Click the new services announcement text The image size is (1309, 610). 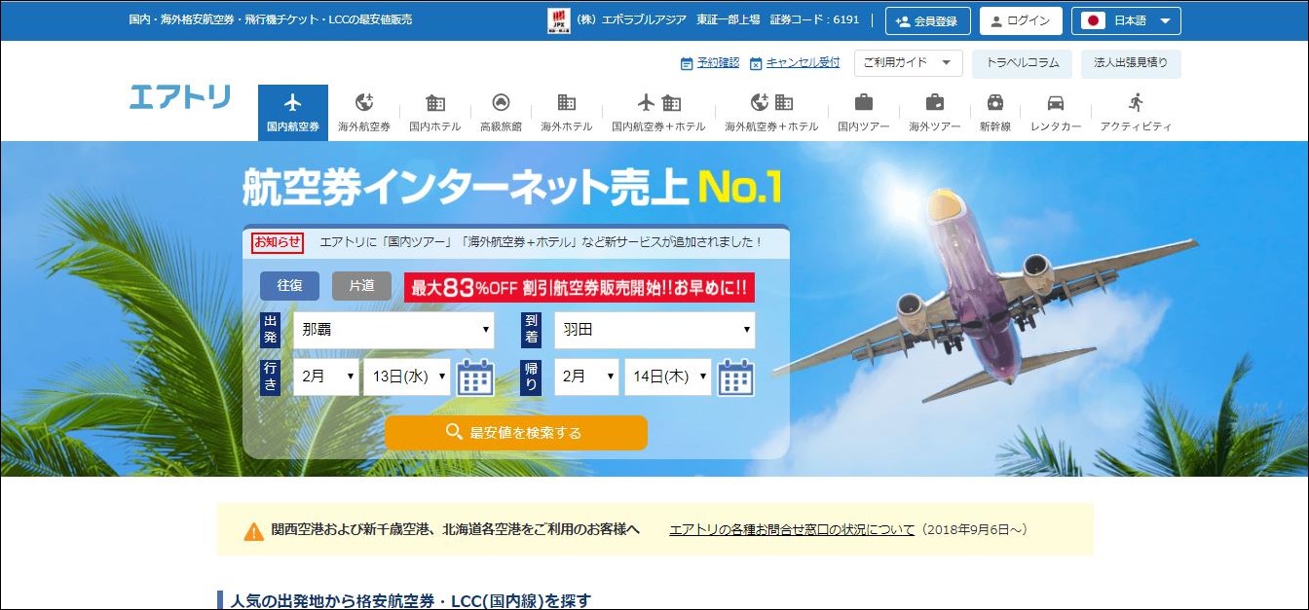click(x=541, y=242)
